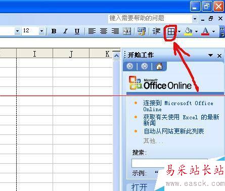Open 连接到 Microsoft Office Online link
This screenshot has height=191, width=225.
pyautogui.click(x=178, y=106)
